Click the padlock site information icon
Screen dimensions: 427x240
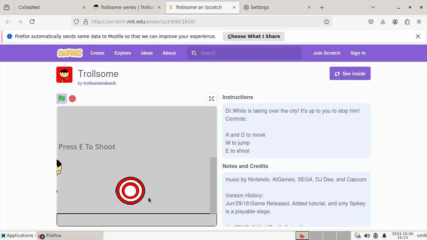pos(86,22)
